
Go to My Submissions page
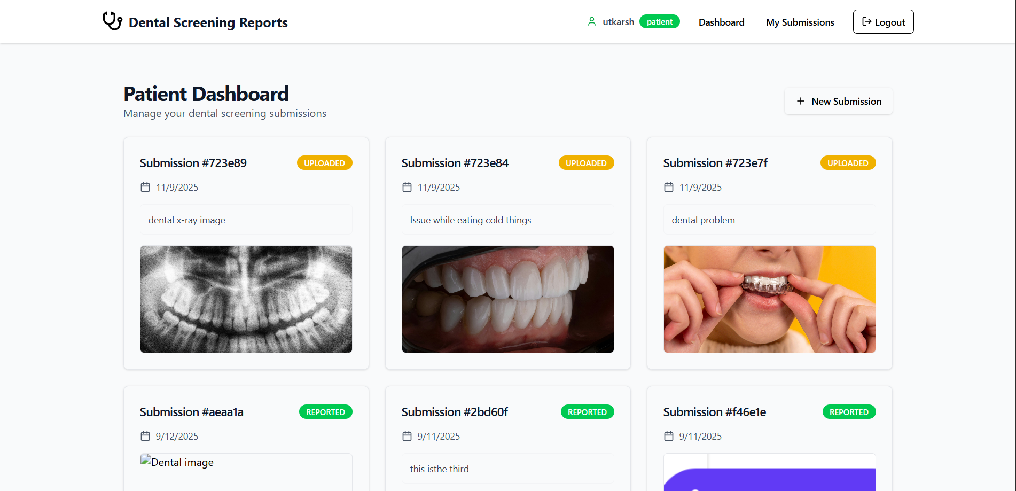pos(800,22)
